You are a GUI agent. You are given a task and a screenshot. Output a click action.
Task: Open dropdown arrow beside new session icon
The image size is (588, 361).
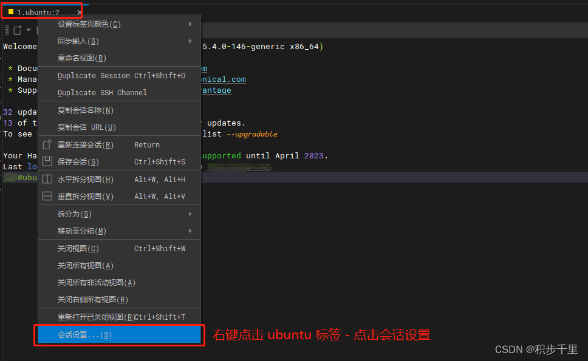(x=29, y=30)
